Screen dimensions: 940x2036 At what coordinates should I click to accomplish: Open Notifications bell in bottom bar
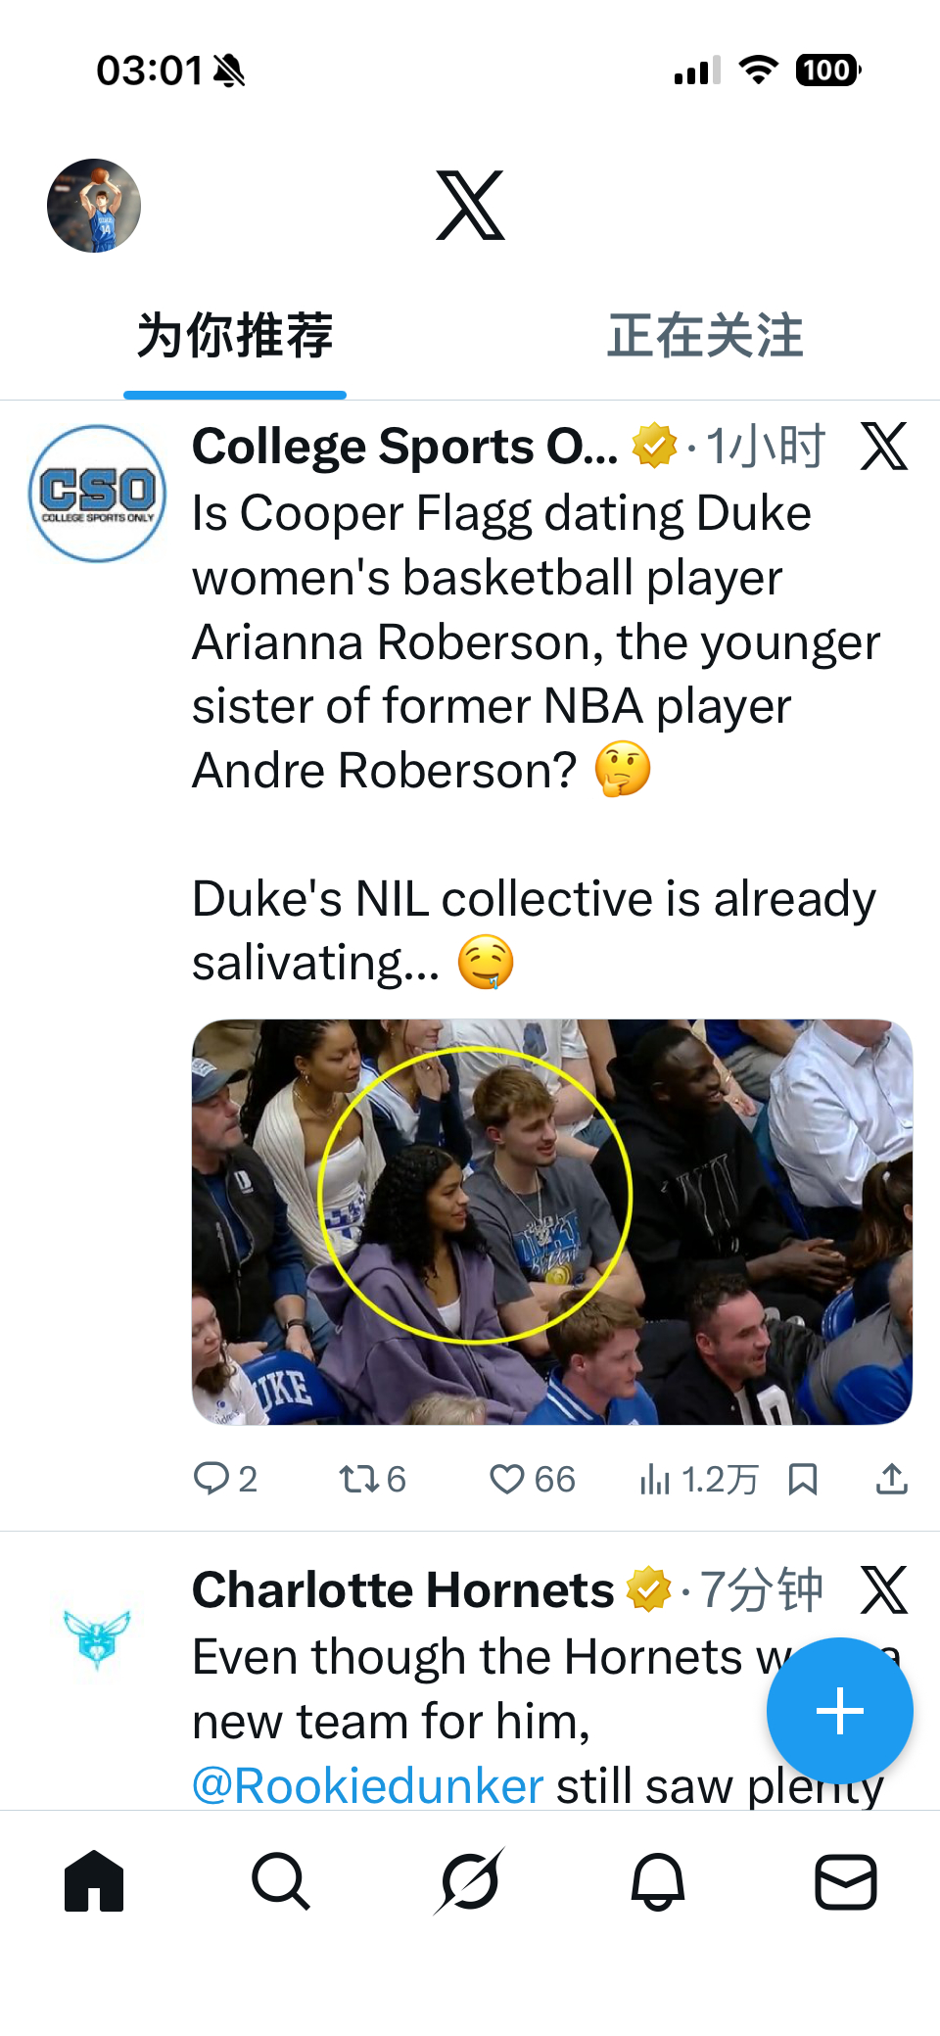(657, 1881)
